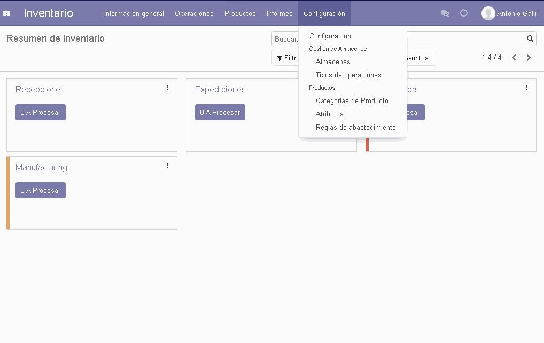The image size is (544, 343).
Task: Click the 1-4 / 4 pager counter
Action: pos(492,58)
